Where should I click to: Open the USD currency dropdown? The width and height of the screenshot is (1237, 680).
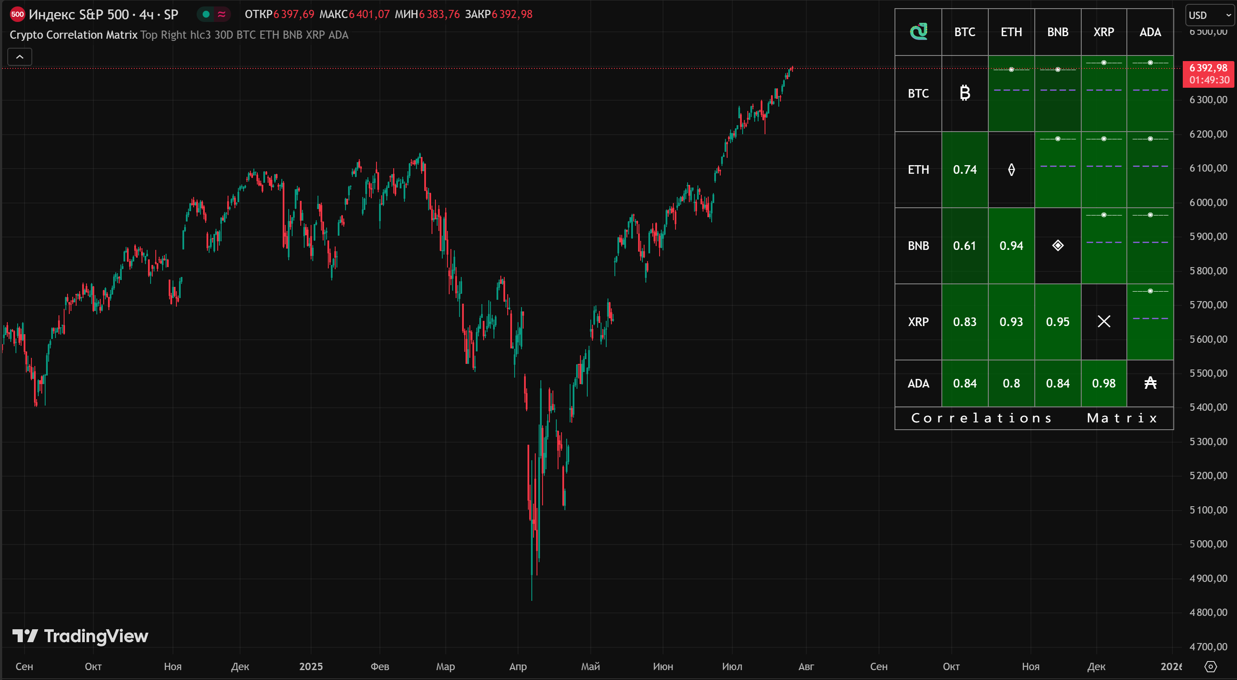1209,15
